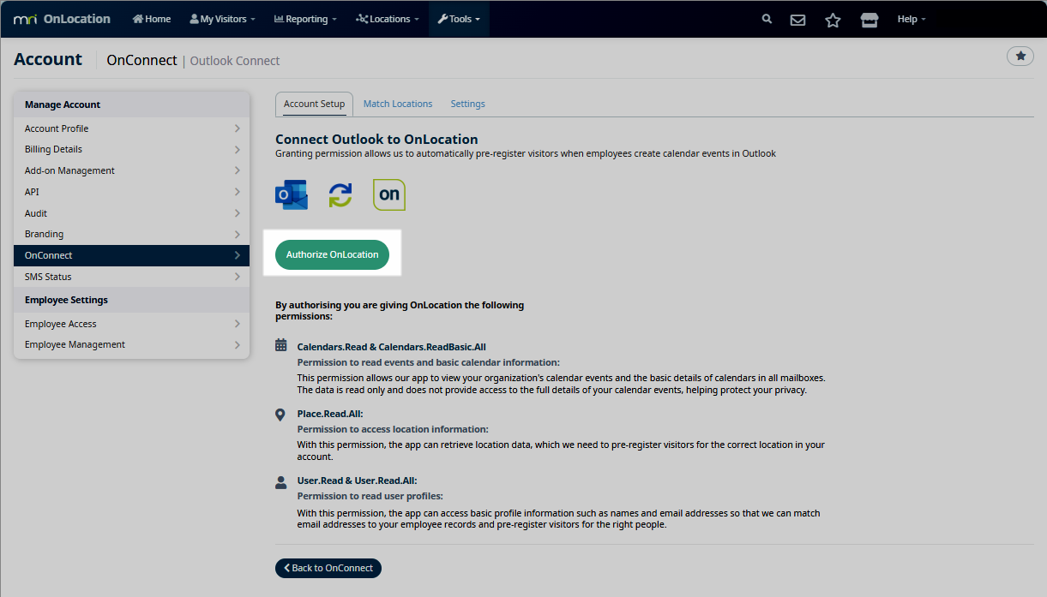Click the OnLocation 'on' logo icon
1047x597 pixels.
click(x=388, y=194)
